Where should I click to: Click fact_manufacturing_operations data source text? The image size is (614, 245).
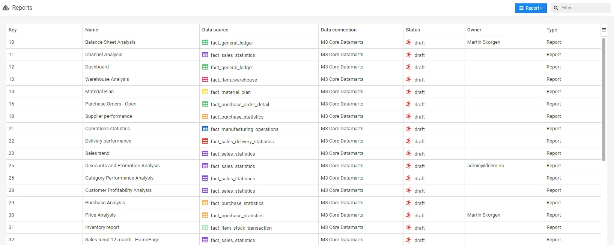pos(244,129)
